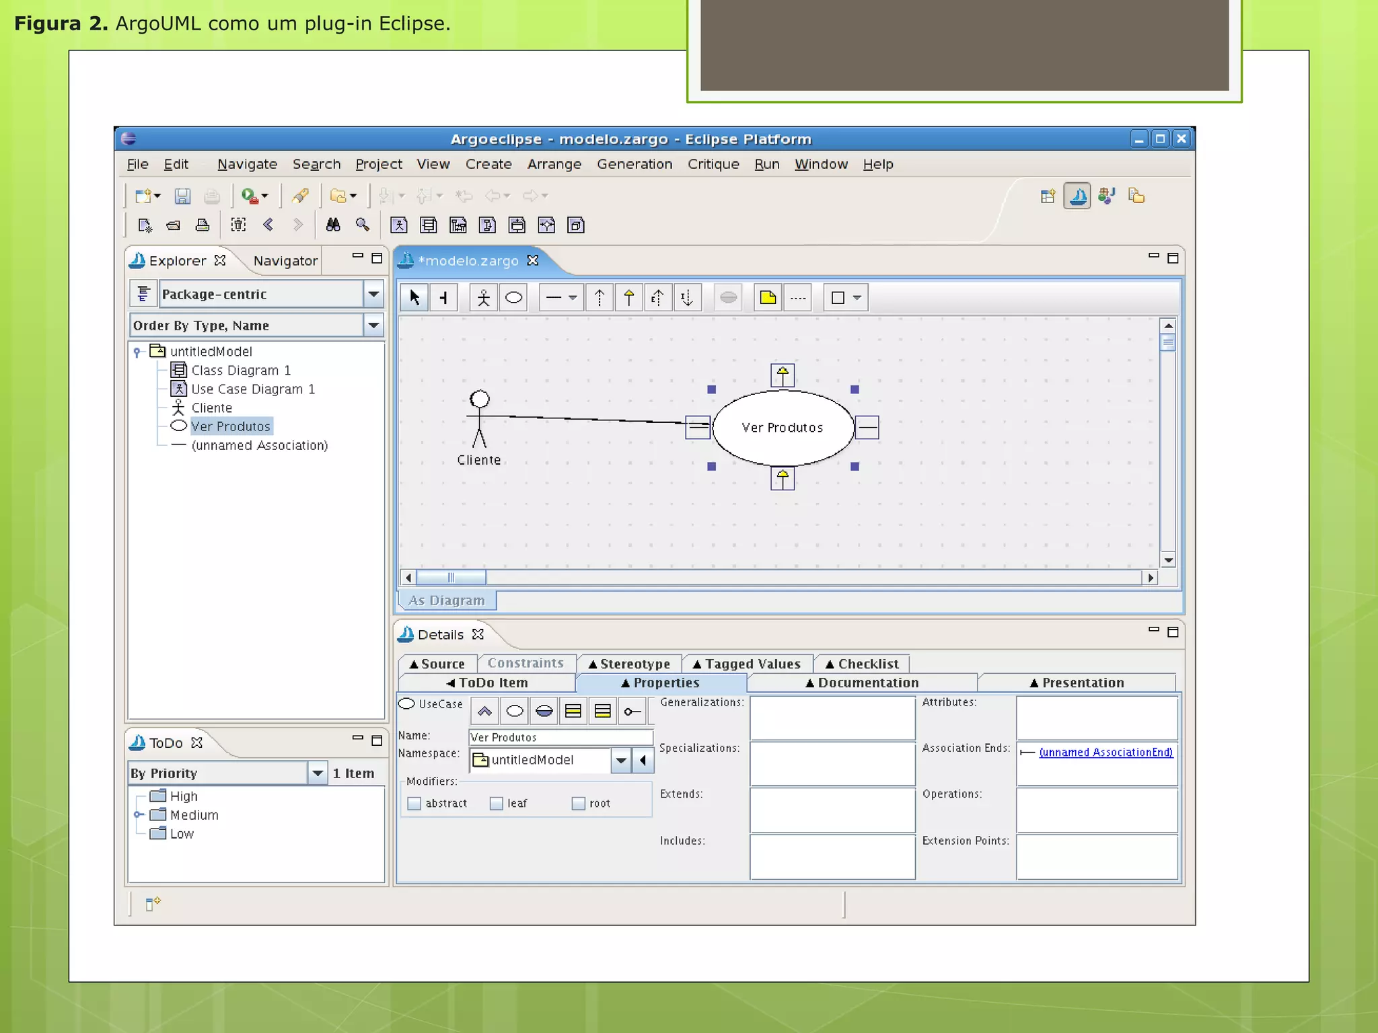The width and height of the screenshot is (1378, 1033).
Task: Collapse the untitledModel tree node
Action: pyautogui.click(x=137, y=352)
